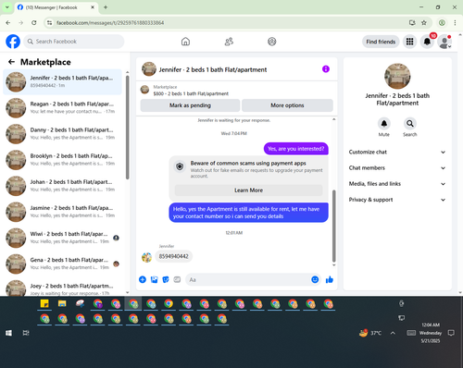Viewport: 463px width, 368px height.
Task: Open the Chrome profile icon
Action: tap(442, 22)
